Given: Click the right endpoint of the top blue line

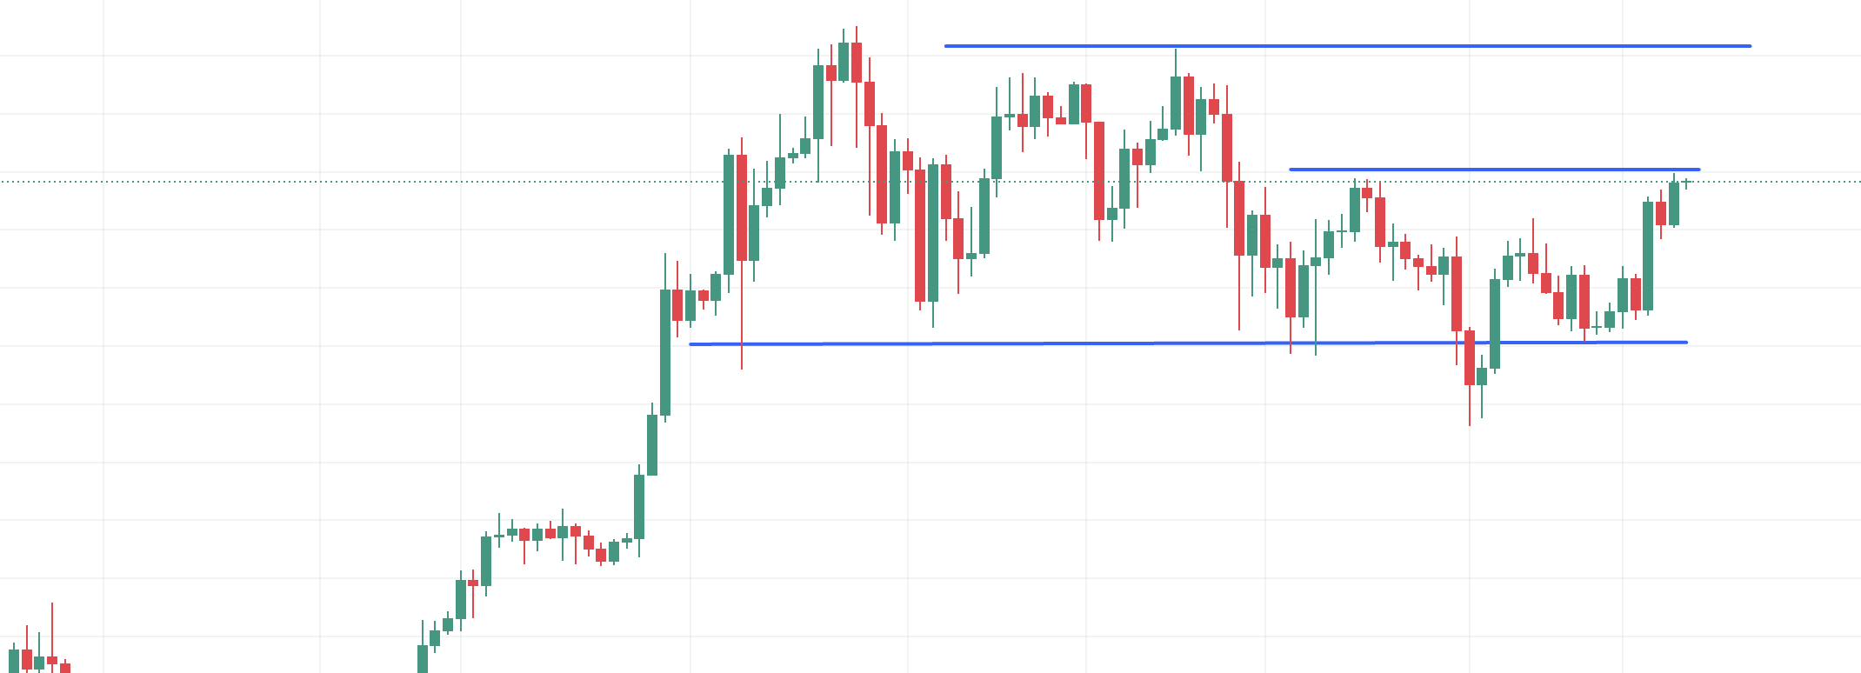Looking at the screenshot, I should click(x=1750, y=45).
